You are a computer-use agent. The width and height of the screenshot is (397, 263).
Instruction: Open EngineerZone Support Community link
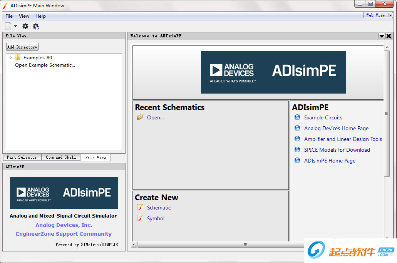click(64, 234)
